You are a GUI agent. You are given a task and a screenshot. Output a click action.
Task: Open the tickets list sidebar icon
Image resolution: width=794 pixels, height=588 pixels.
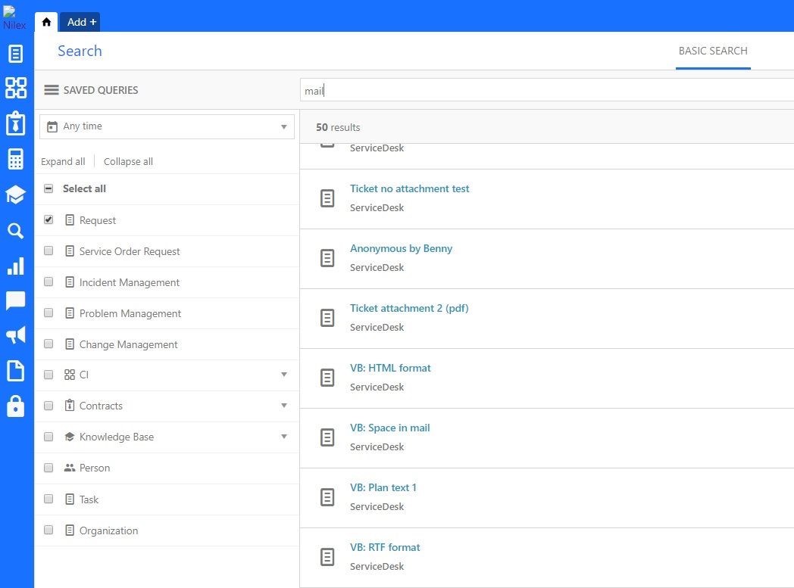pos(16,54)
